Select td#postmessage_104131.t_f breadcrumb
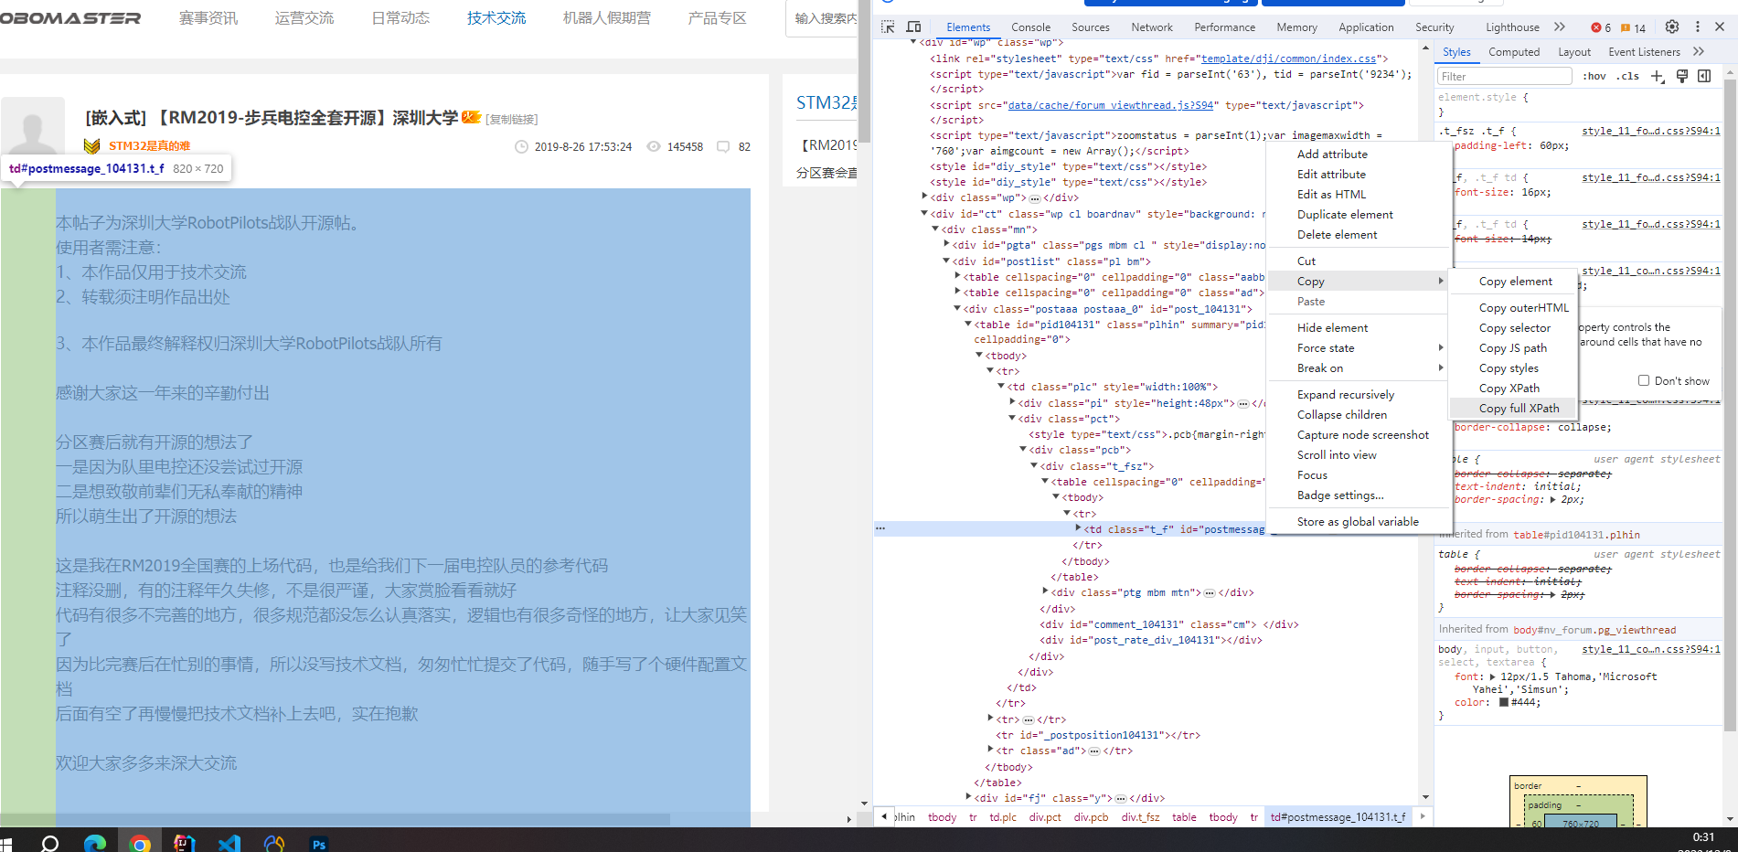 coord(1338,816)
